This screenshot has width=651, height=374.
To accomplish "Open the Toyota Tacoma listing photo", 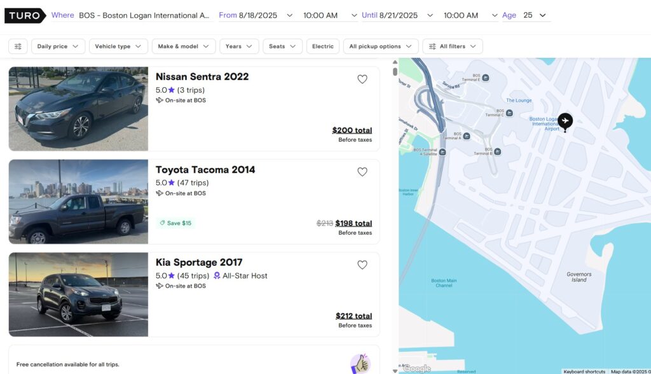I will click(78, 202).
